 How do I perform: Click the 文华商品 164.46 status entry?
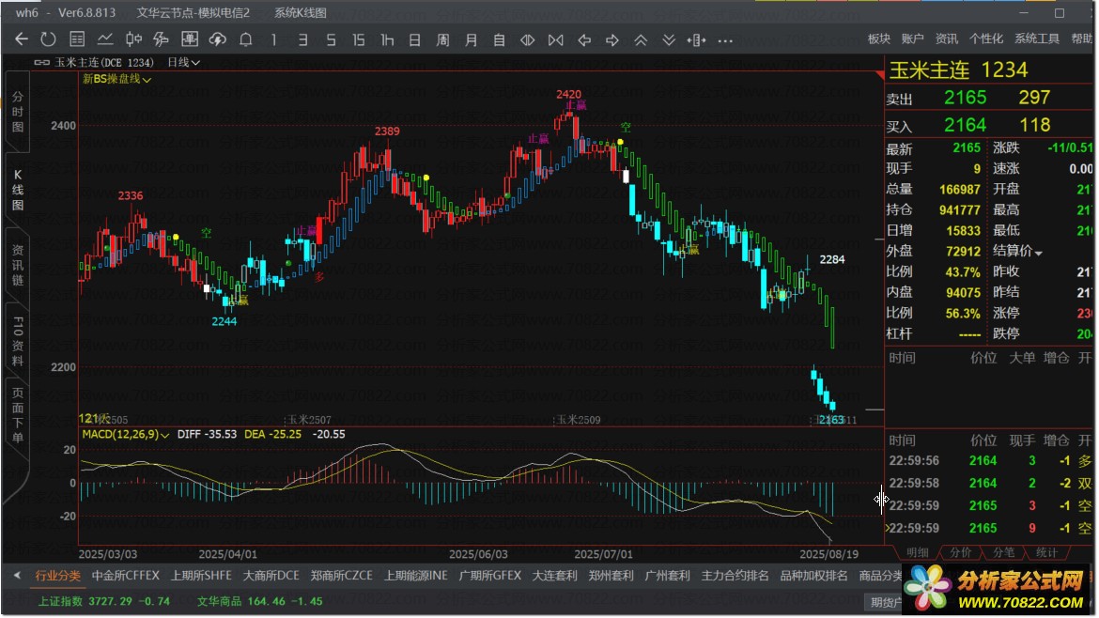(x=259, y=601)
